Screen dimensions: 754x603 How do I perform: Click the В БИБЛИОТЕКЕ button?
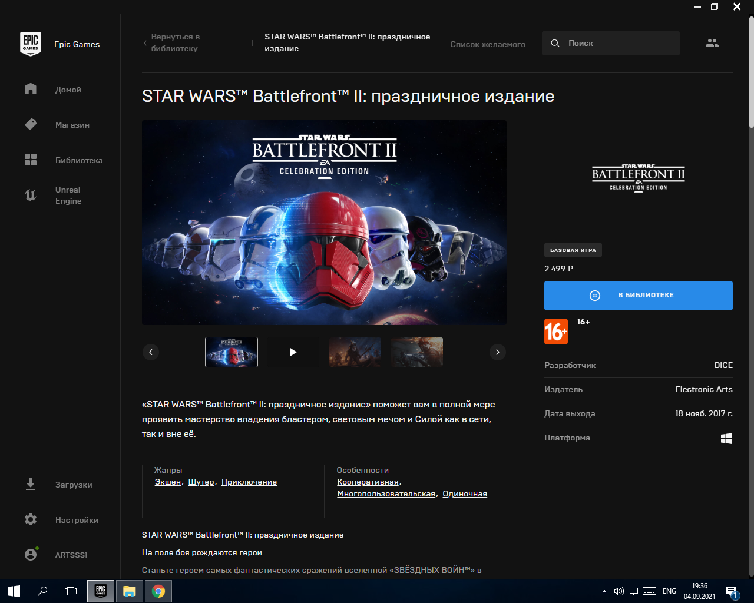click(639, 296)
